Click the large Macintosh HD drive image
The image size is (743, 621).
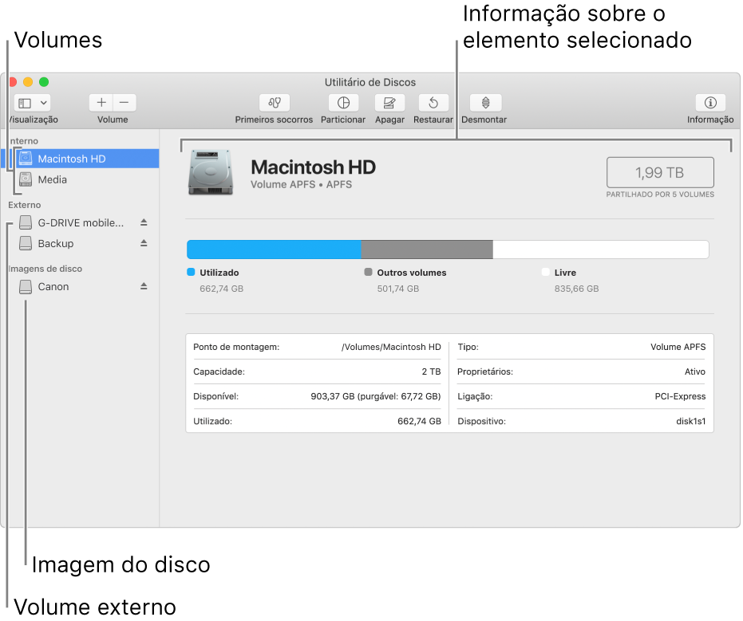211,172
